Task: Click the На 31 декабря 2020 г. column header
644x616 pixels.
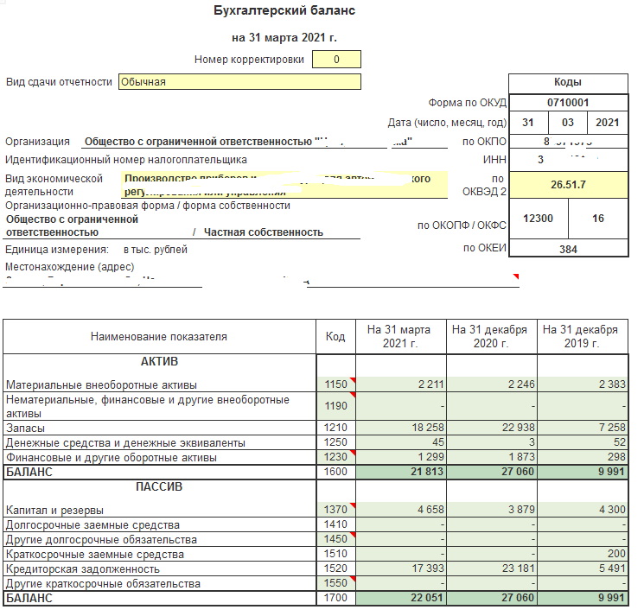Action: coord(492,337)
